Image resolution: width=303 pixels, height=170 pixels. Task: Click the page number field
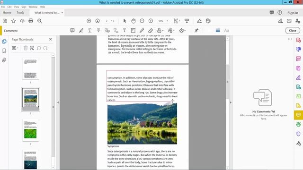click(107, 21)
